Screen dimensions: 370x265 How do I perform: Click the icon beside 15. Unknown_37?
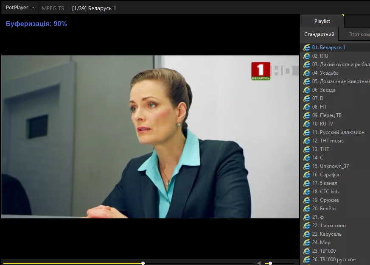pos(306,167)
